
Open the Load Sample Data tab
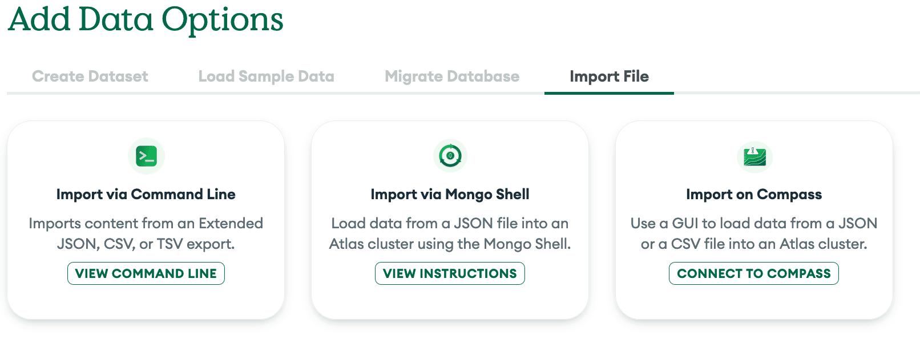[267, 76]
